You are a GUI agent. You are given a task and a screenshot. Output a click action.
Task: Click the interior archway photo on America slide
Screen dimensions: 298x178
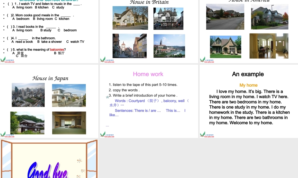[269, 46]
